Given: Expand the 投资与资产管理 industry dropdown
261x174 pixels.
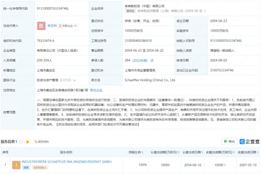Looking at the screenshot, I should 75,80.
